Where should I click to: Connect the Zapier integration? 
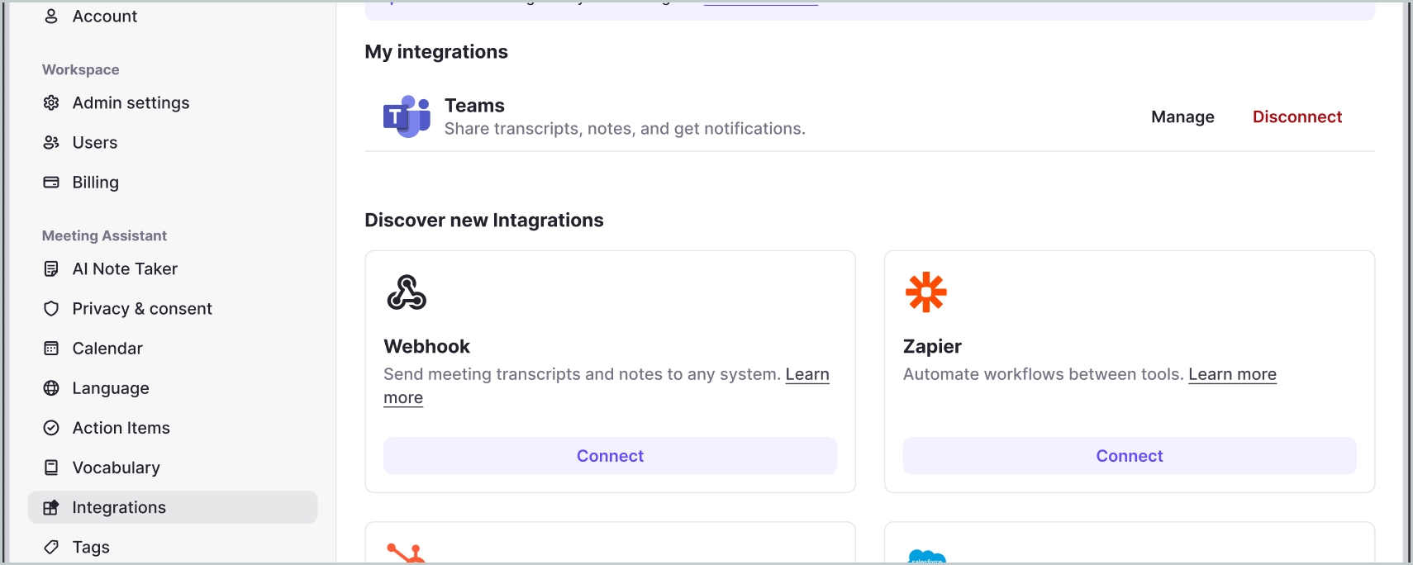click(x=1129, y=456)
